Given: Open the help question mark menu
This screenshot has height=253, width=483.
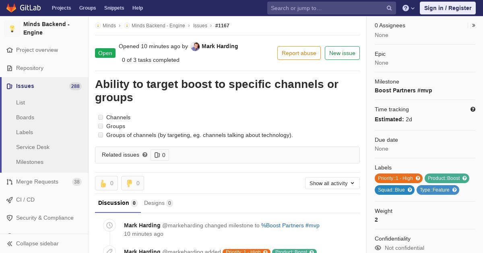Looking at the screenshot, I should coord(409,8).
